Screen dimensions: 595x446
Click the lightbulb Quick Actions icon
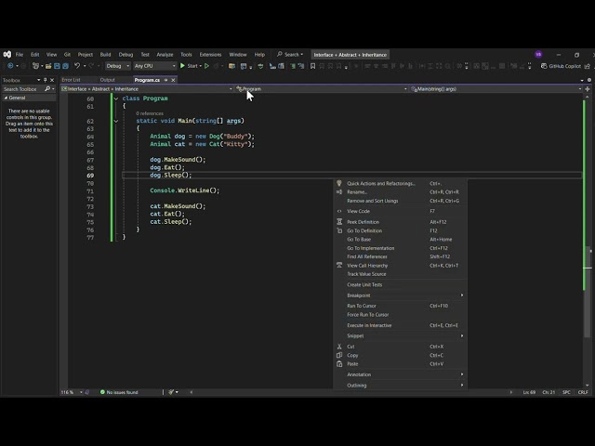point(339,183)
